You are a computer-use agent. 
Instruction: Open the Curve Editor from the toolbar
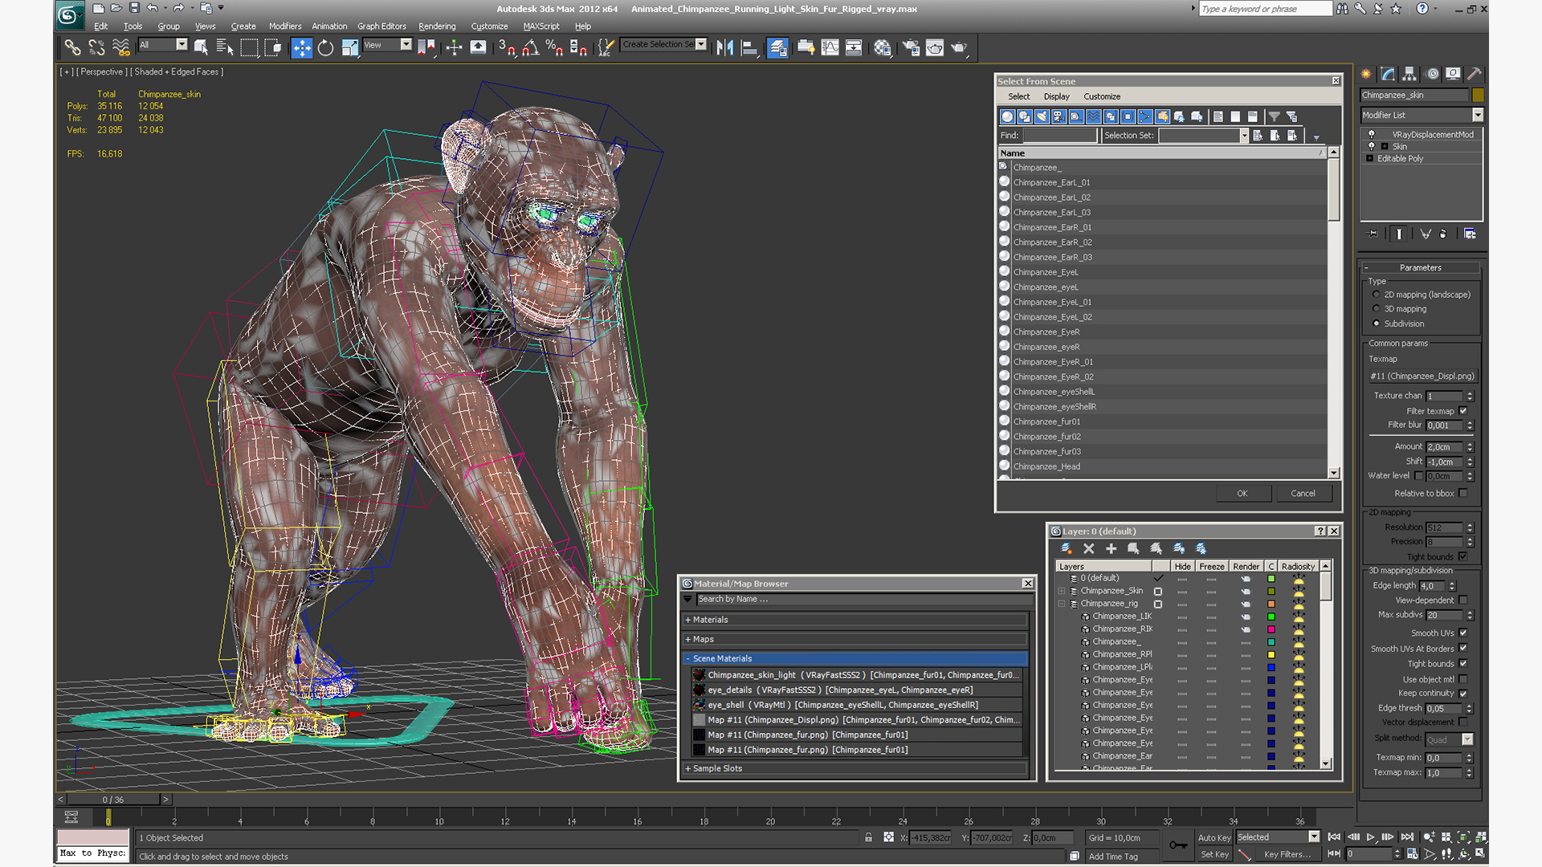tap(830, 48)
